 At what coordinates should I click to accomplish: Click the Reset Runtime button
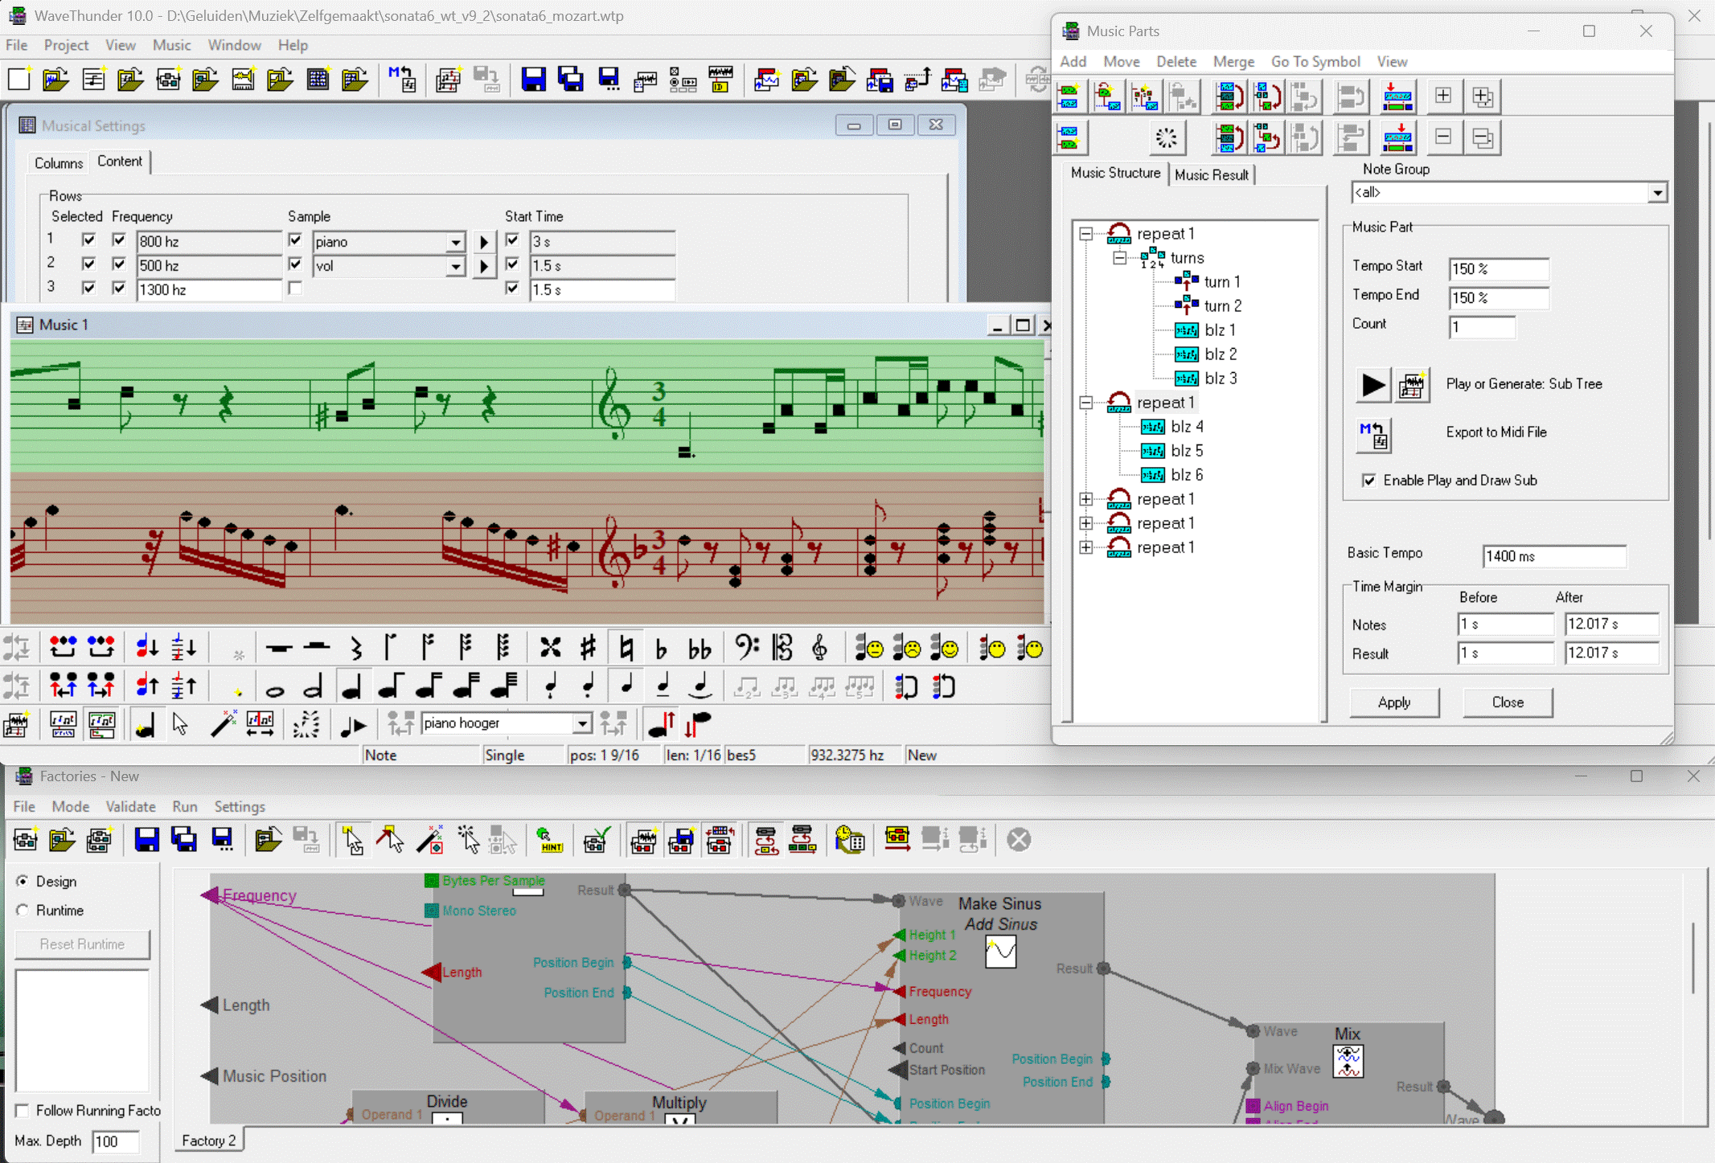(82, 944)
